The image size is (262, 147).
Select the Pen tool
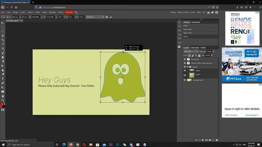click(x=3, y=83)
